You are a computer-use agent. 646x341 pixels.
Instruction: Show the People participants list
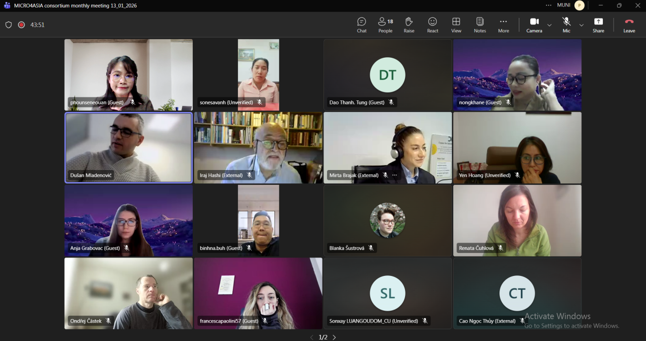pyautogui.click(x=385, y=25)
